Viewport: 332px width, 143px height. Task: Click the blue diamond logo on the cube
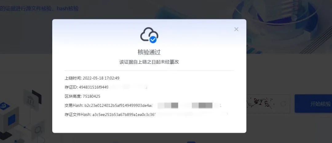(4, 106)
